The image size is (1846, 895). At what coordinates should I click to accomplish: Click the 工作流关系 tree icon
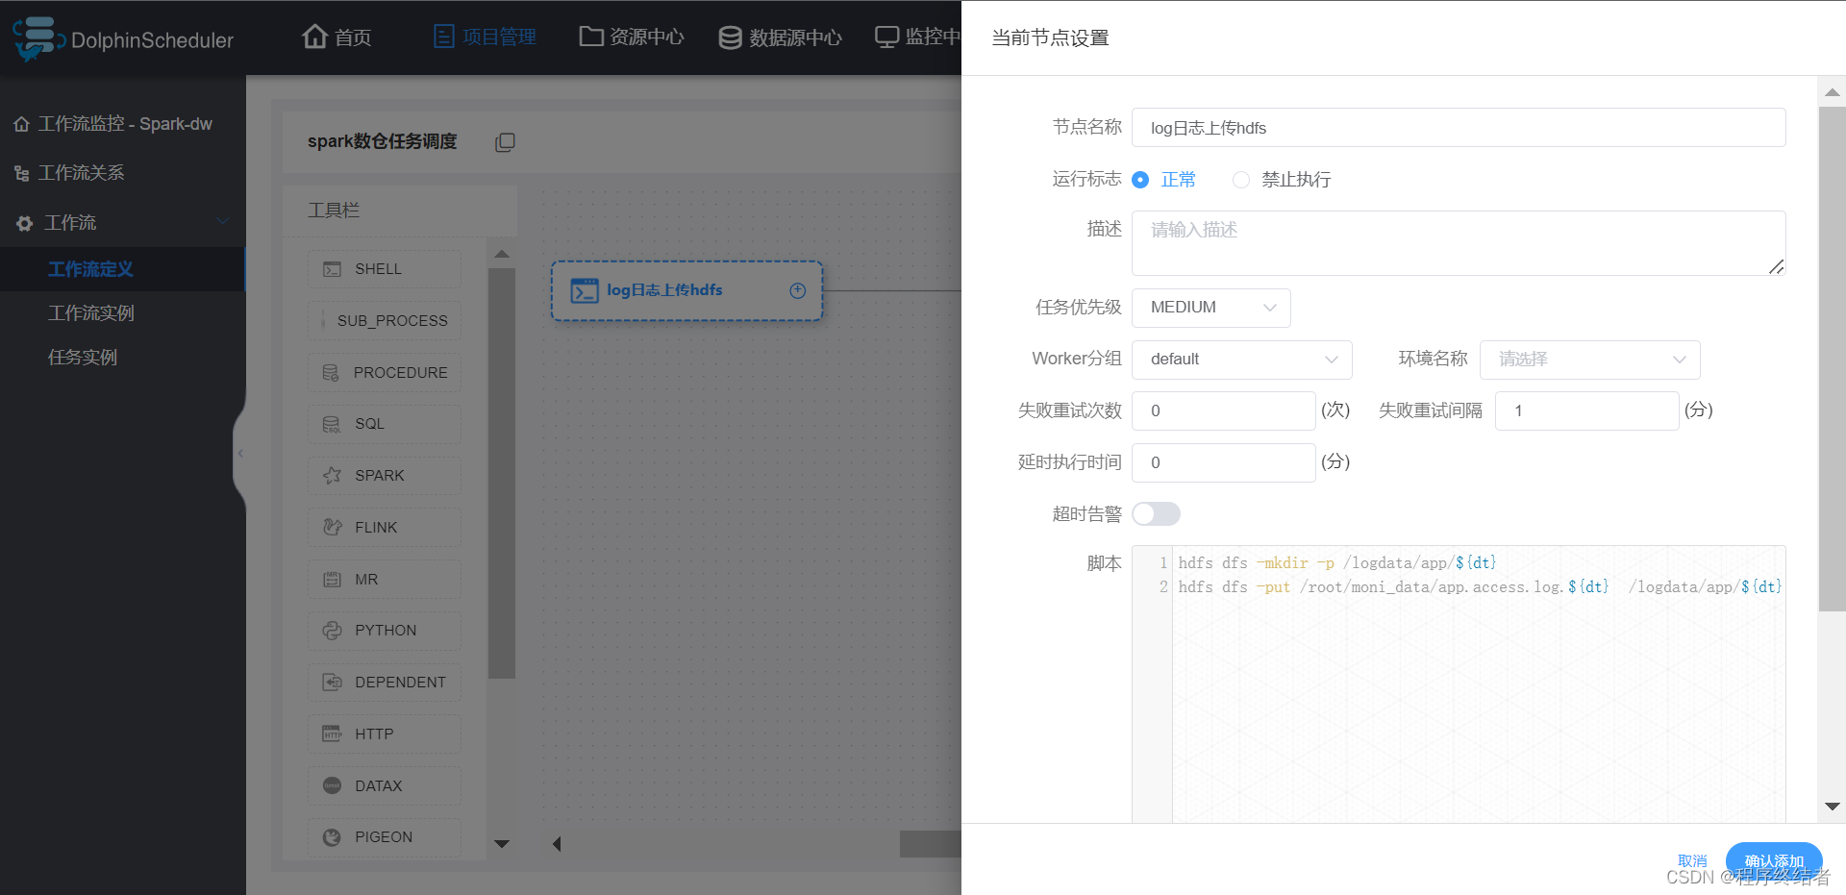pyautogui.click(x=21, y=173)
